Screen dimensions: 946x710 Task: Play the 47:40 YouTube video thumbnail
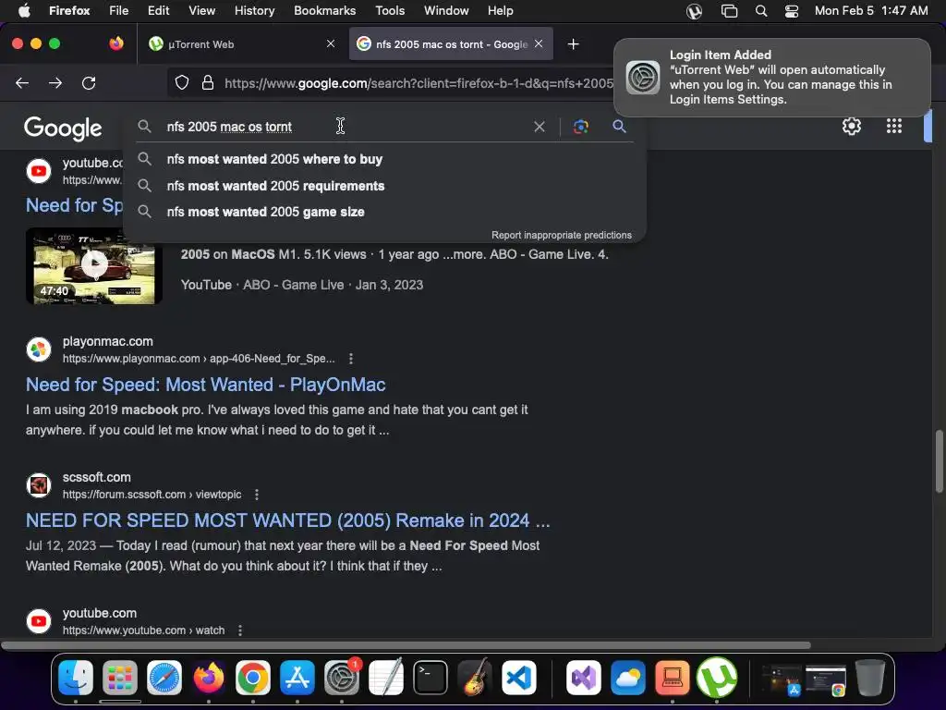click(x=94, y=265)
